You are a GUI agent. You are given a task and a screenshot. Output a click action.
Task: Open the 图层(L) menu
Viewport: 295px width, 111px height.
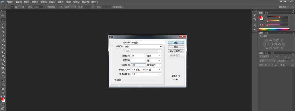35,2
